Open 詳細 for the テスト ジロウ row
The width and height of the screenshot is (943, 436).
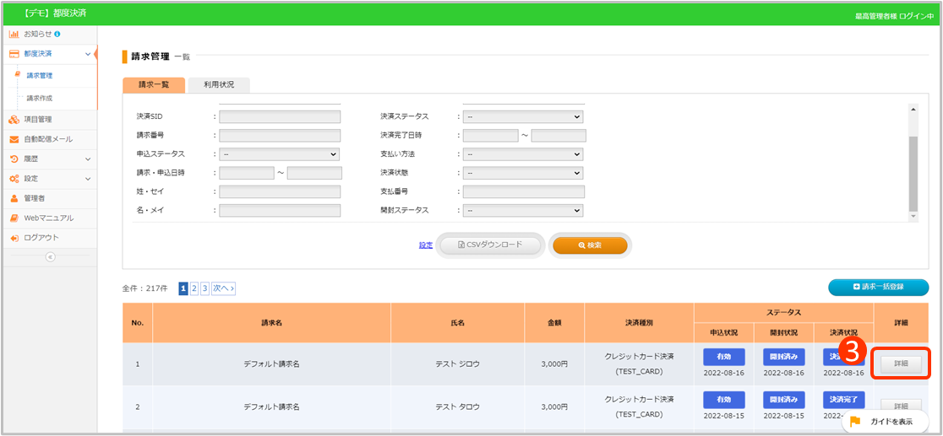pyautogui.click(x=901, y=363)
